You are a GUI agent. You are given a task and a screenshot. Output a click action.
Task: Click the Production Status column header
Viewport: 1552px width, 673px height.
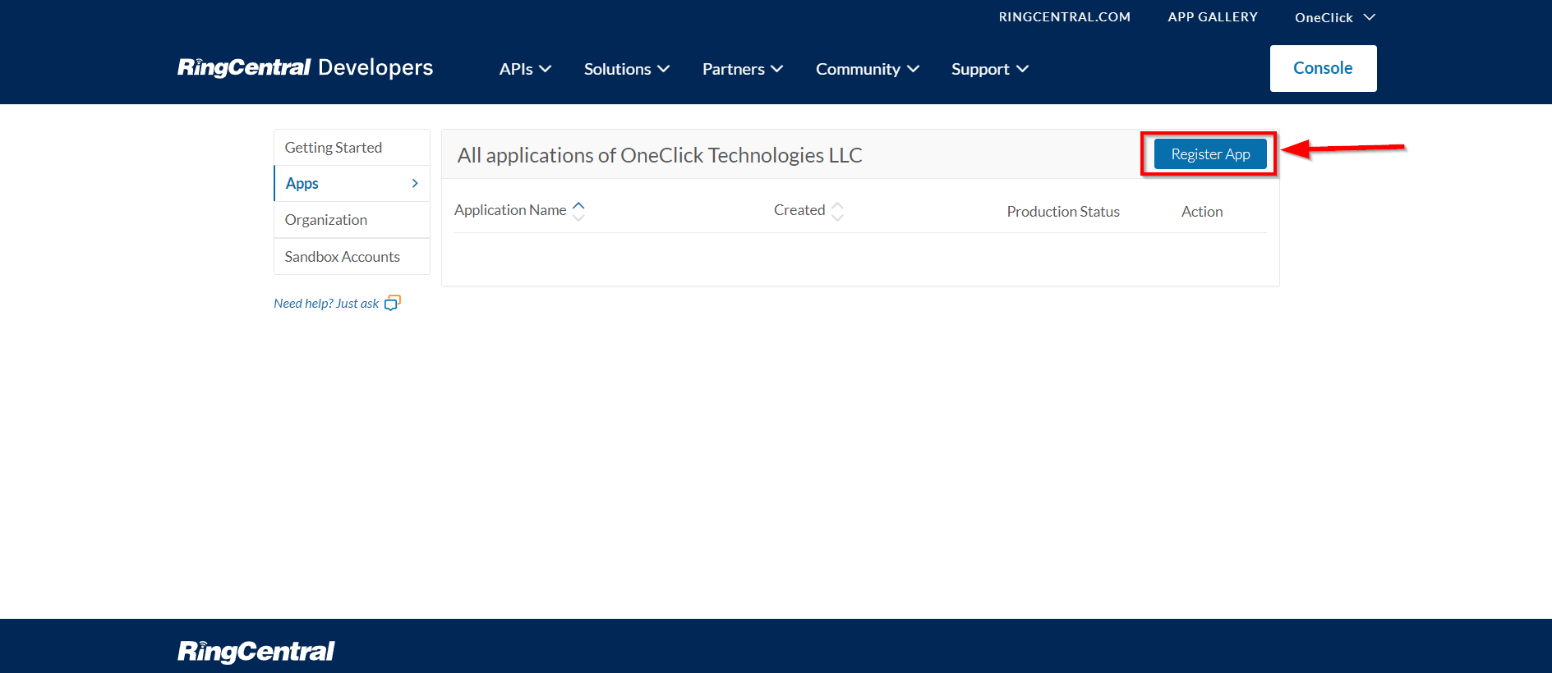tap(1063, 212)
